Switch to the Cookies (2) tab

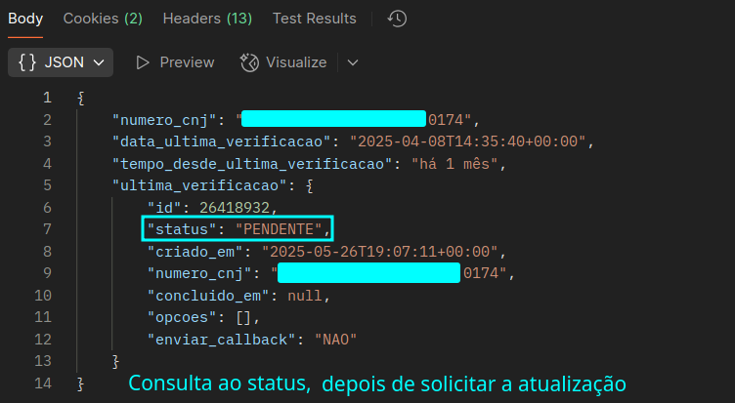tap(103, 19)
